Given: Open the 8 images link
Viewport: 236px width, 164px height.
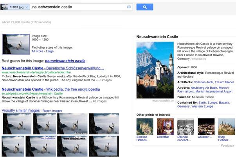Looking at the screenshot, I should point(106,80).
